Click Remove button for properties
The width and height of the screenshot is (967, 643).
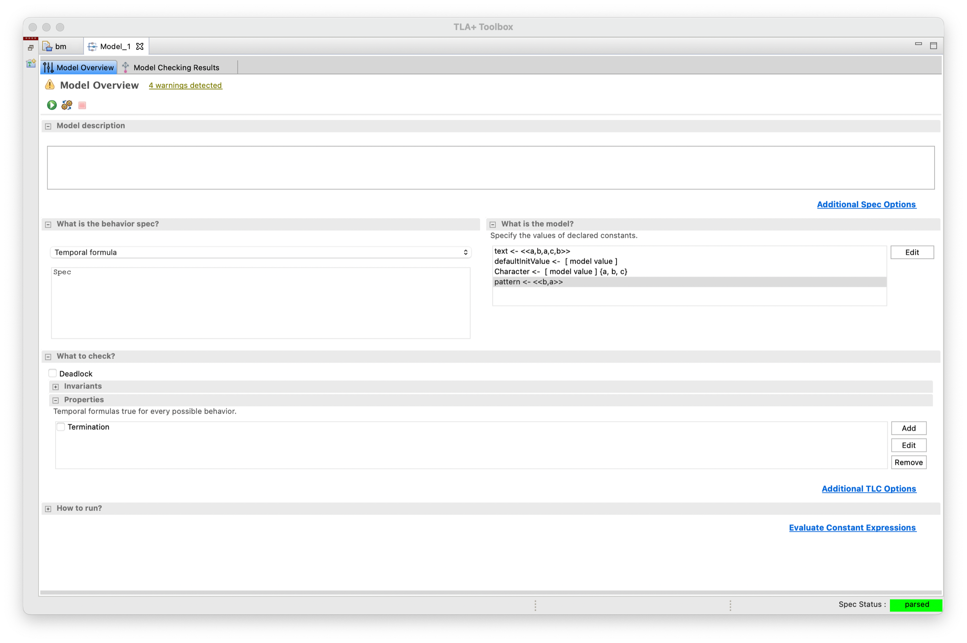pos(908,462)
